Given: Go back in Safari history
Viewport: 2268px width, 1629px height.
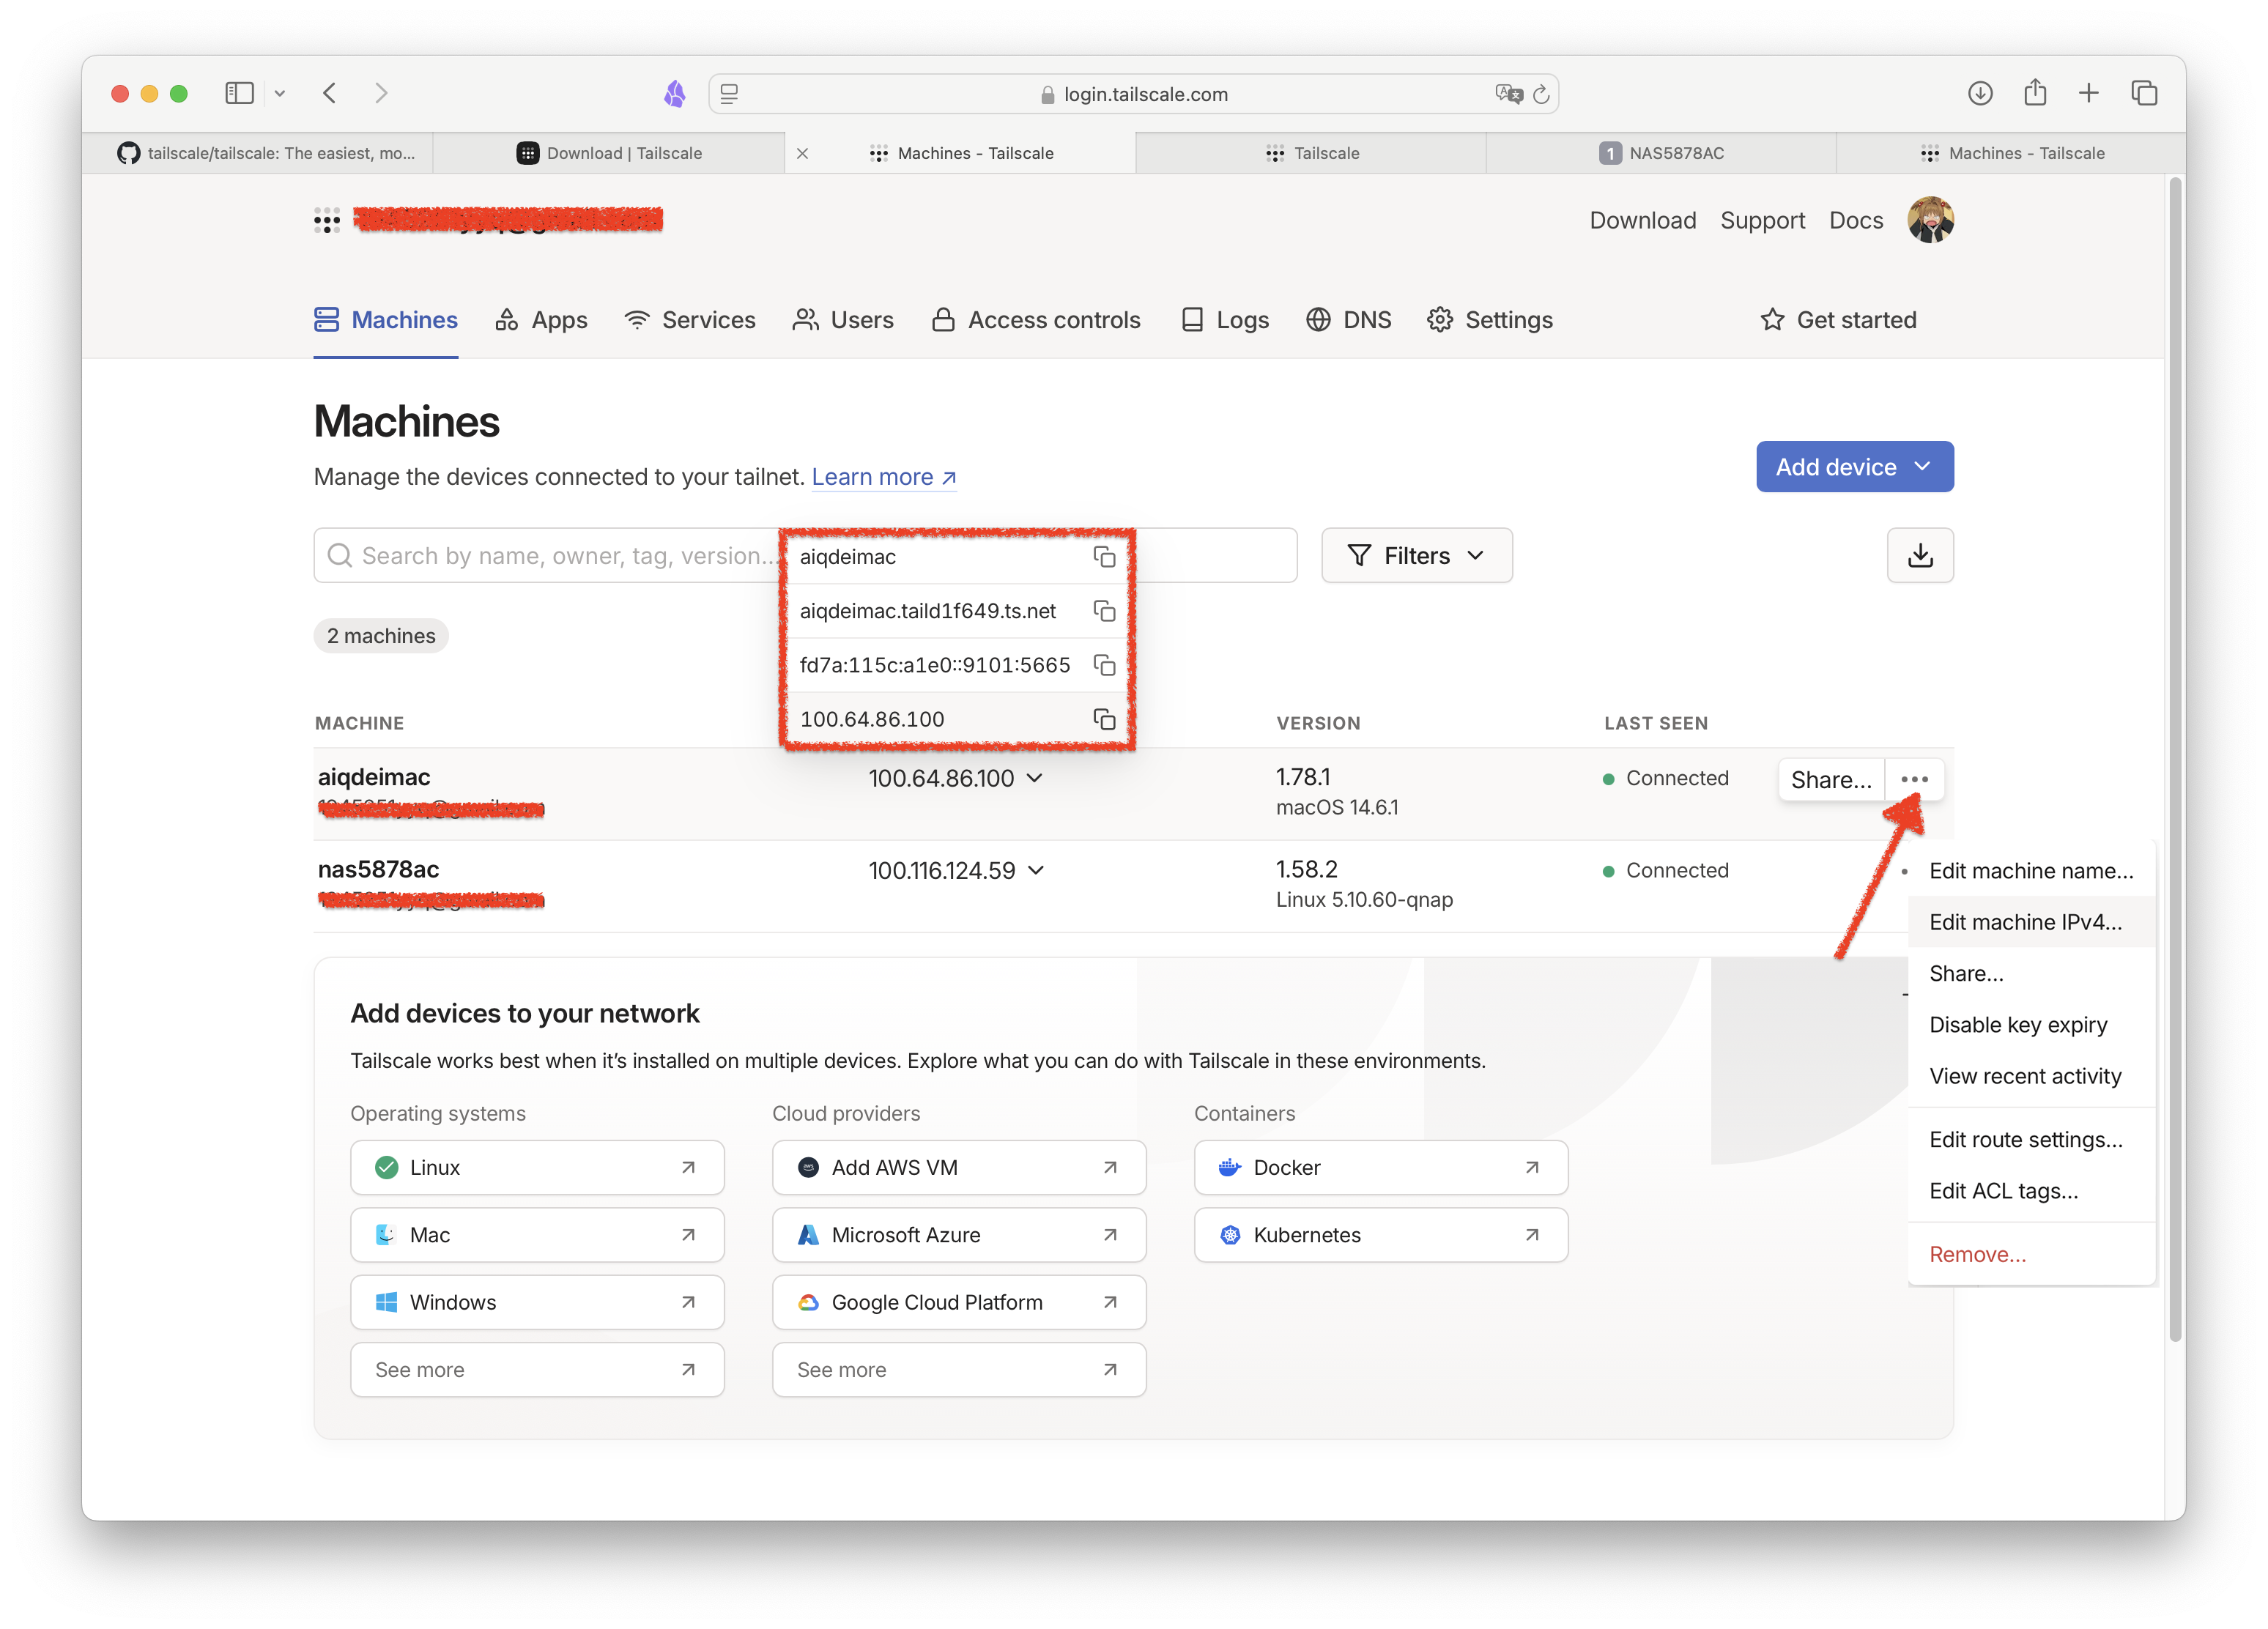Looking at the screenshot, I should coord(330,93).
